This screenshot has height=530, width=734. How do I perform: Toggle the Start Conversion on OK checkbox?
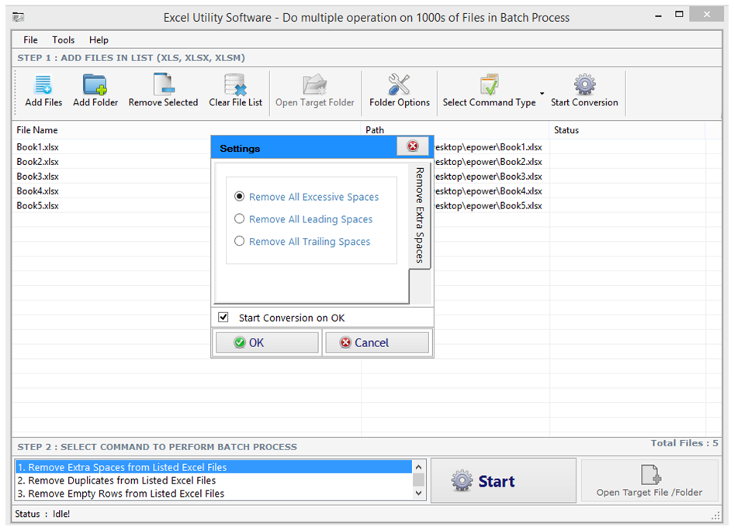coord(223,318)
